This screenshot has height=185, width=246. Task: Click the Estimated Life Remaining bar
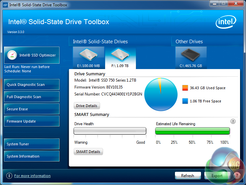click(192, 131)
